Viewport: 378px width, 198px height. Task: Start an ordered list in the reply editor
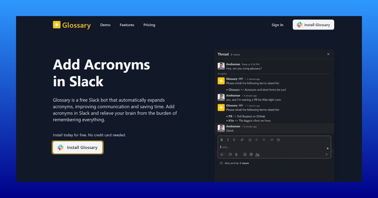(250, 140)
